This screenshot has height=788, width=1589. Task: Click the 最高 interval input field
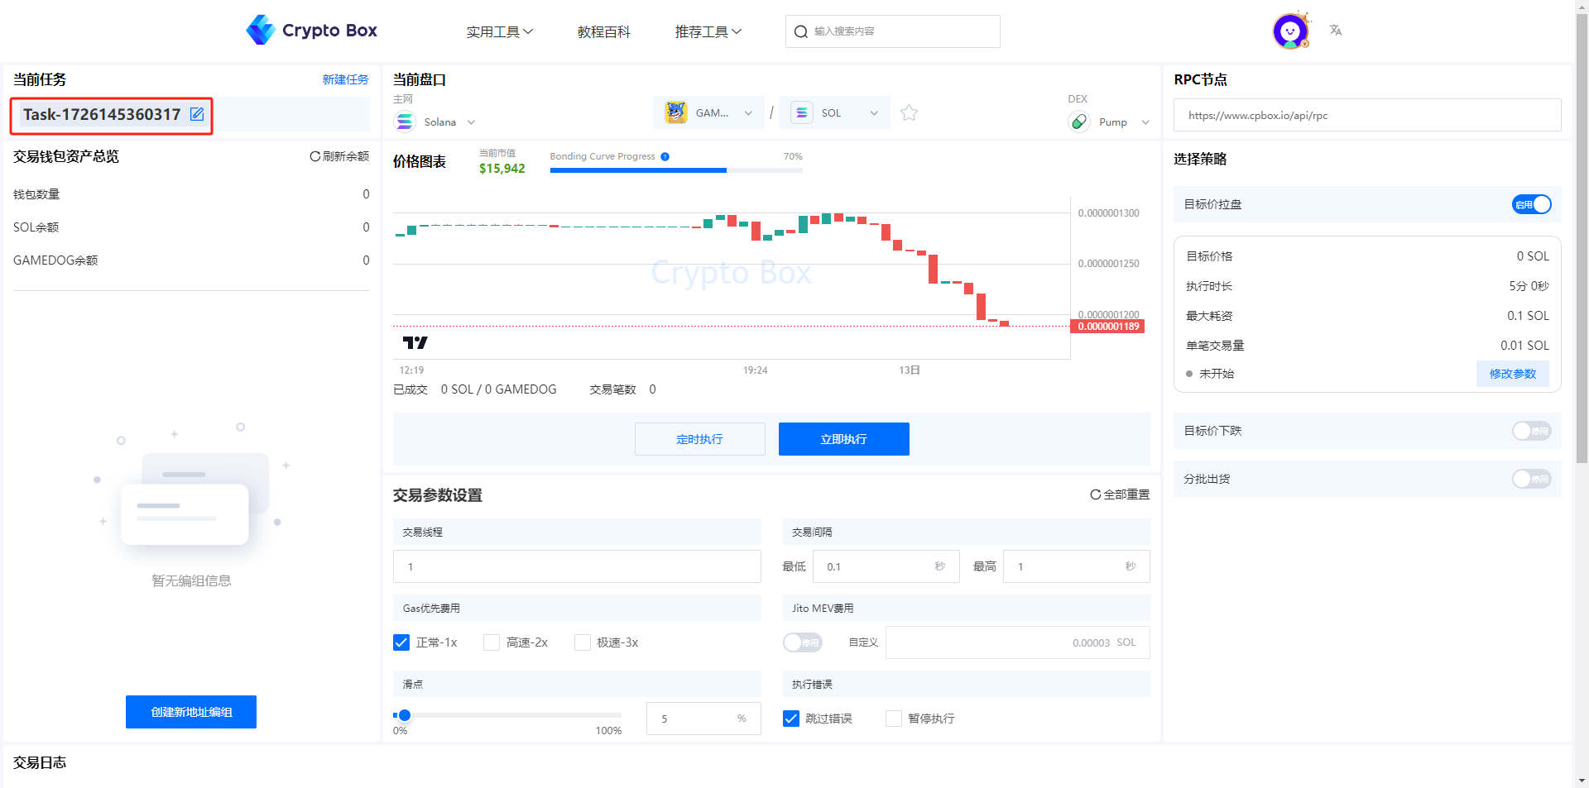[1076, 566]
